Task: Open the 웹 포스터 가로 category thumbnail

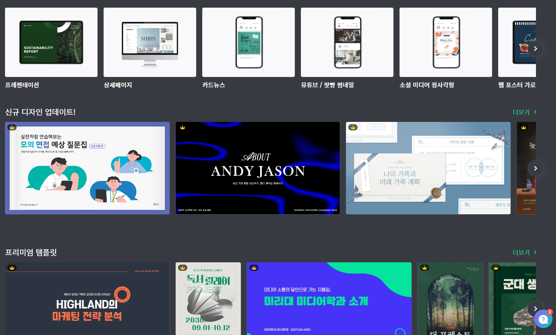Action: click(x=517, y=42)
